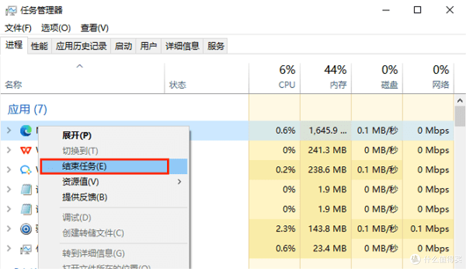Expand the lower Notepad process row
Image resolution: width=466 pixels, height=269 pixels.
[9, 209]
